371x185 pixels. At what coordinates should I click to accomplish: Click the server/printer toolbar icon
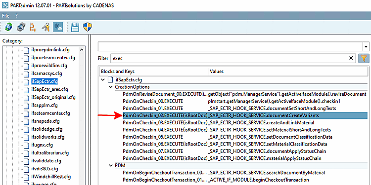pos(21,27)
